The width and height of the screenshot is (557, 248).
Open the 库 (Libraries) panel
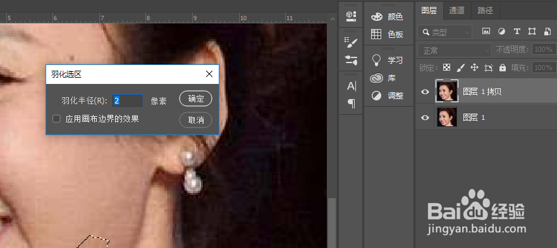point(383,78)
